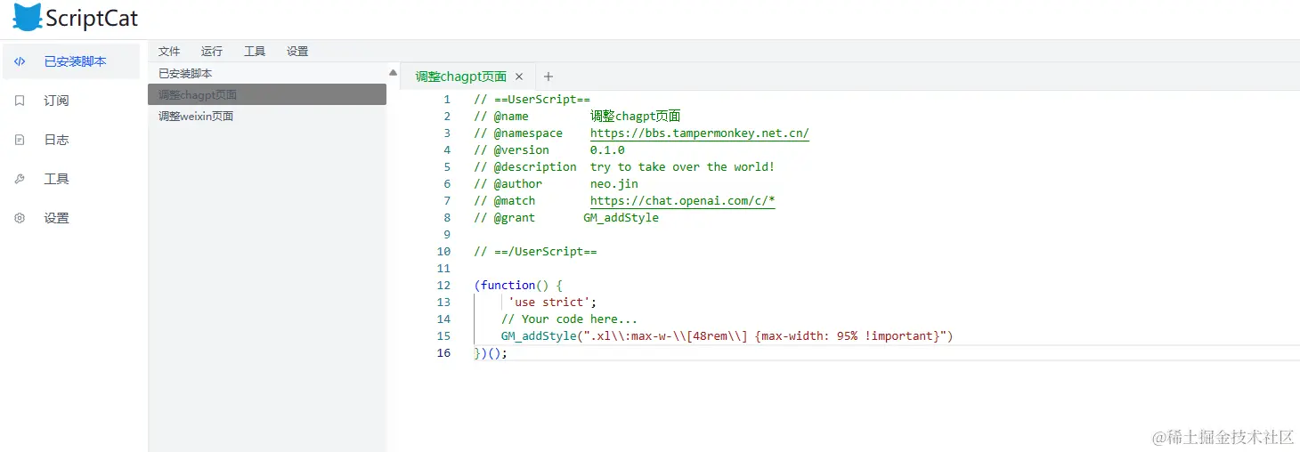Click the GM_addStyle call on line 15
1300x452 pixels.
(x=727, y=336)
